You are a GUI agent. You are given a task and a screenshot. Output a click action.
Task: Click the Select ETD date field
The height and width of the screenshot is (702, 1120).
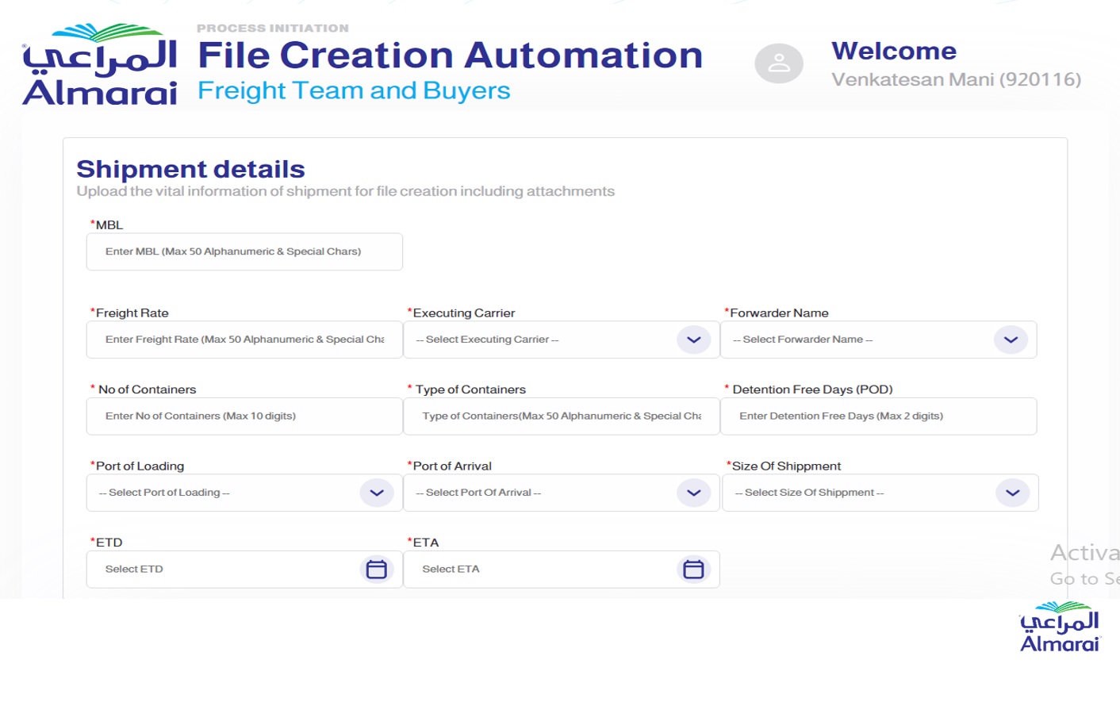tap(222, 570)
